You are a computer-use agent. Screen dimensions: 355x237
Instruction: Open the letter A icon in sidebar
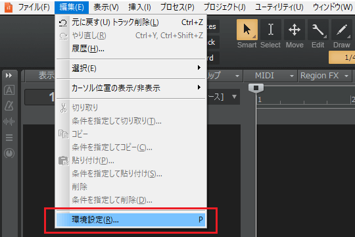9,90
